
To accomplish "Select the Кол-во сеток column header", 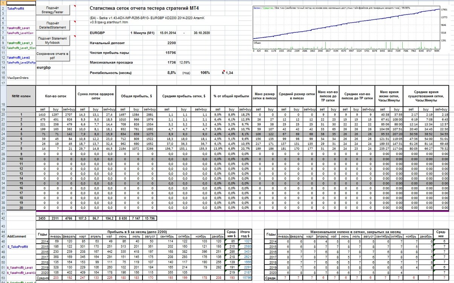I will [x=55, y=96].
